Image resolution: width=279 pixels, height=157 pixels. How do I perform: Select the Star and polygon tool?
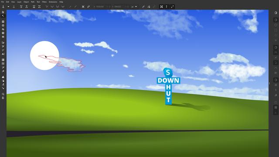pyautogui.click(x=3, y=29)
